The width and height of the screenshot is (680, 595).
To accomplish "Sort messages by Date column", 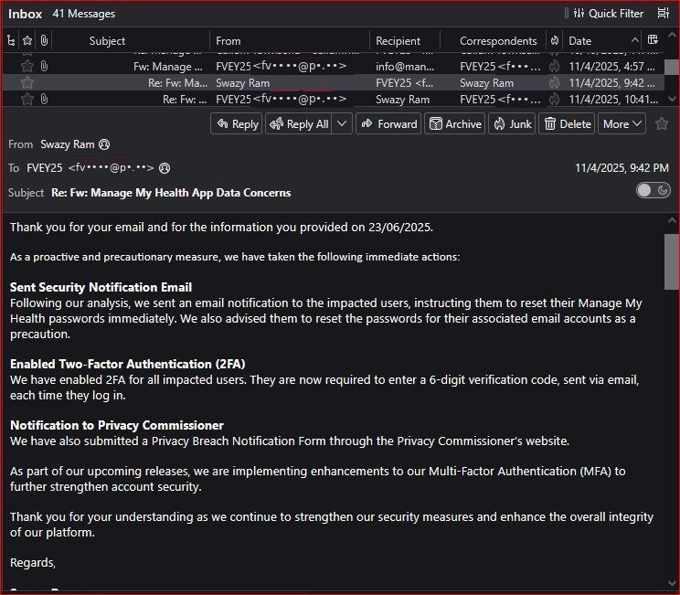I will (x=579, y=41).
